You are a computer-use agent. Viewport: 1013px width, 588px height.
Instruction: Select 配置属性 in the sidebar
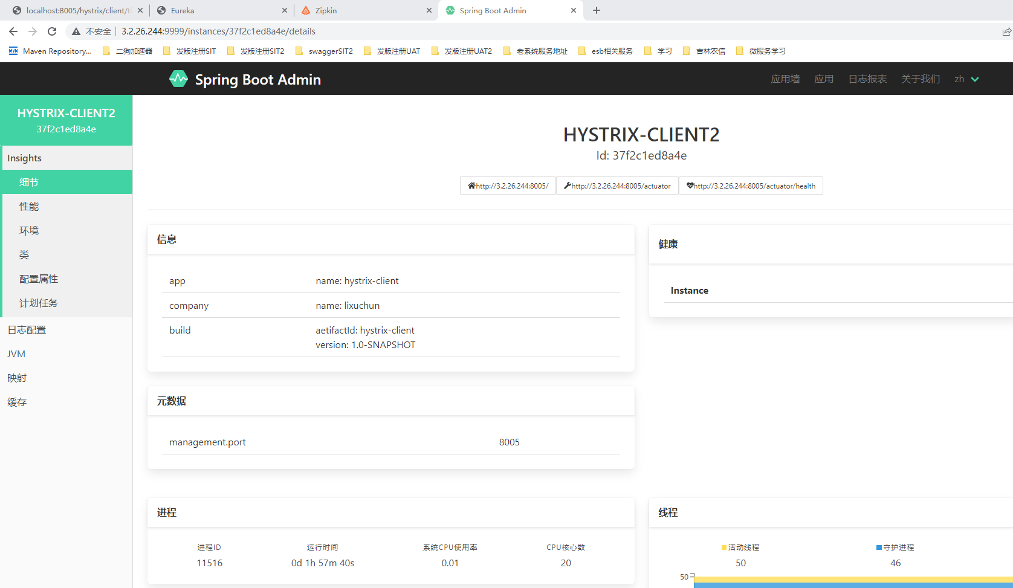(67, 279)
